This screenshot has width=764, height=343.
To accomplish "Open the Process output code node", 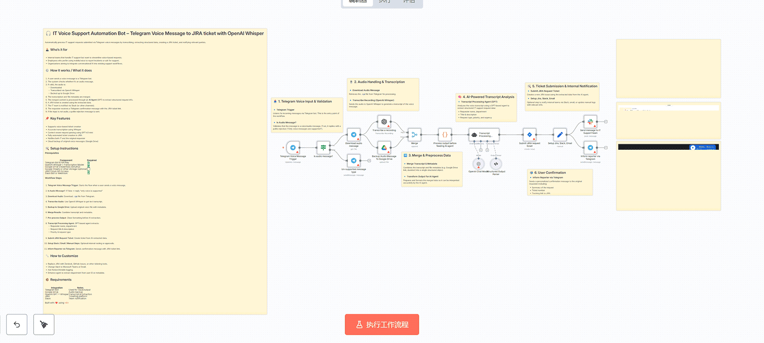I will pos(445,135).
